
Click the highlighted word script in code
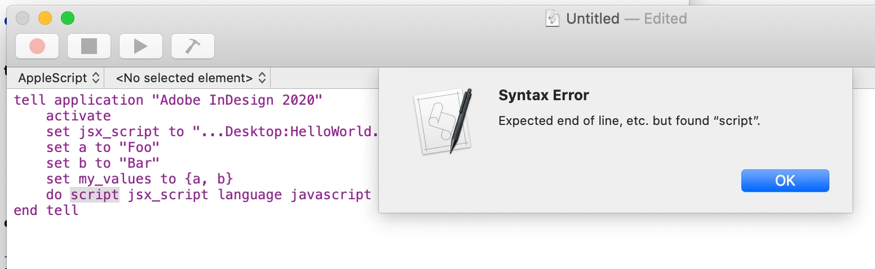tap(94, 195)
